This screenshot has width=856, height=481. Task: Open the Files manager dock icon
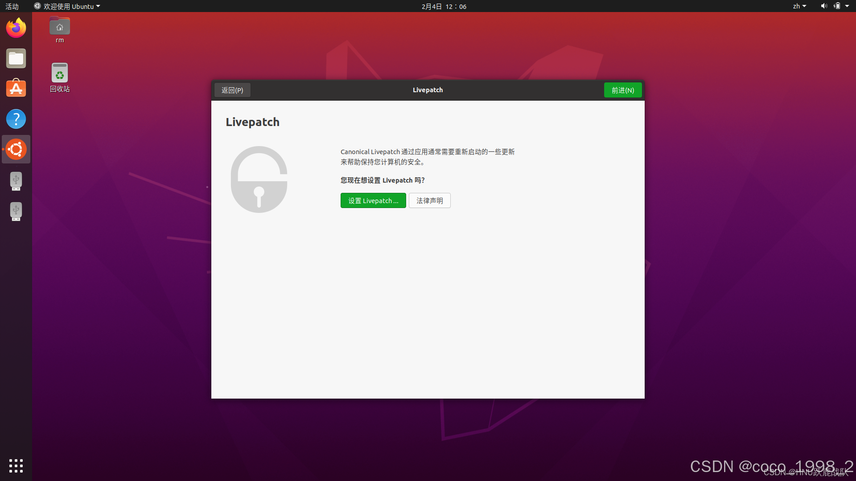[x=16, y=58]
